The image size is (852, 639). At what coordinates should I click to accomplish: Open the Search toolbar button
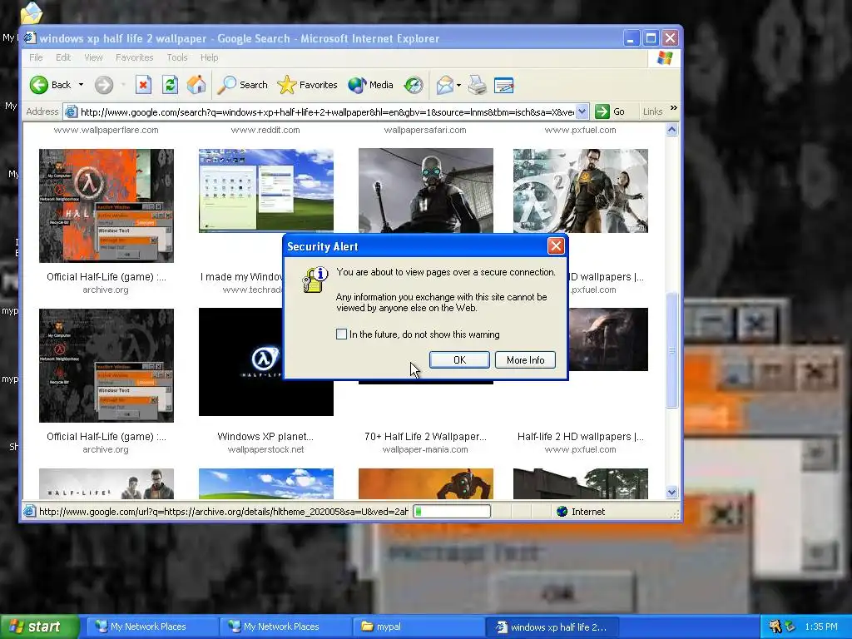242,85
